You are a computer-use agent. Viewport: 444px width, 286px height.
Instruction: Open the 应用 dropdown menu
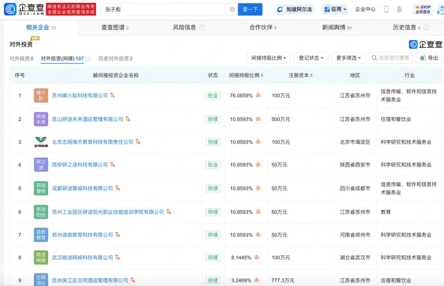[335, 9]
